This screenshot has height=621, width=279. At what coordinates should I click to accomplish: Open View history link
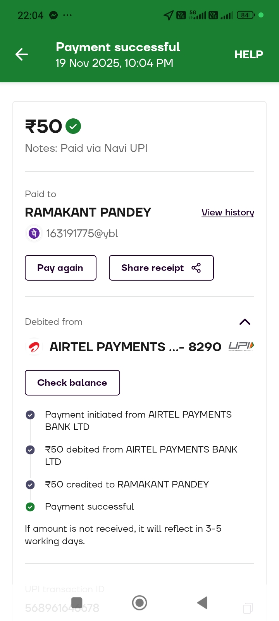tap(228, 212)
